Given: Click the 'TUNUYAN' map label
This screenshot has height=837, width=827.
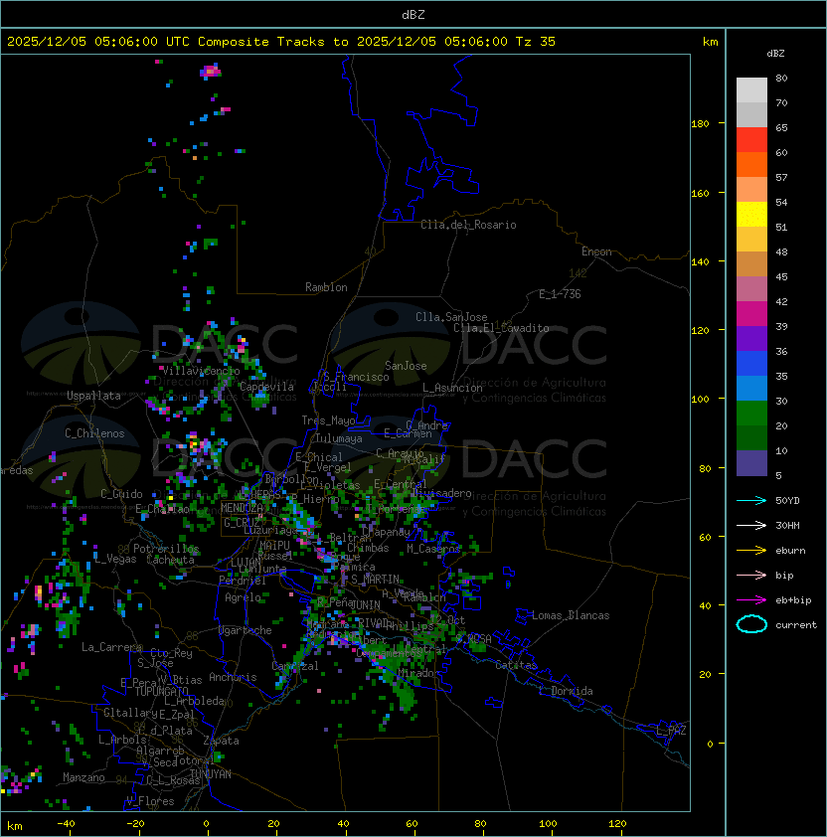Looking at the screenshot, I should [211, 774].
